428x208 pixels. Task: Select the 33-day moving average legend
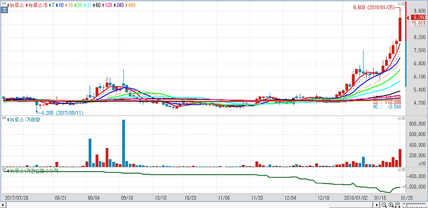tap(88, 5)
